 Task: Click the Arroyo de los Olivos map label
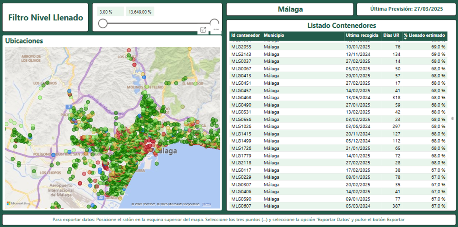(31, 58)
